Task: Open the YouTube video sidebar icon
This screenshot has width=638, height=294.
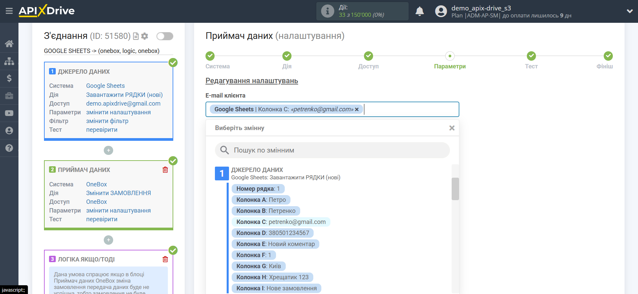Action: pyautogui.click(x=9, y=113)
